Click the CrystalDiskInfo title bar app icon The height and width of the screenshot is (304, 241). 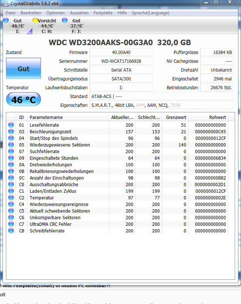pyautogui.click(x=6, y=3)
